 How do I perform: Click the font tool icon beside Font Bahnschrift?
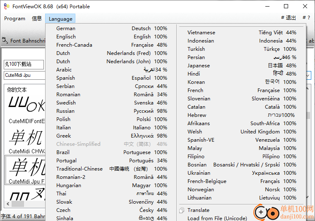click(x=5, y=40)
